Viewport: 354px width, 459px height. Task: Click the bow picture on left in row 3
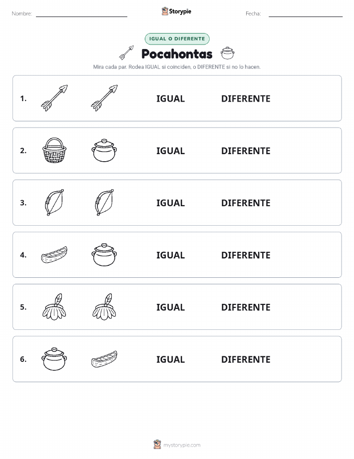pyautogui.click(x=54, y=203)
